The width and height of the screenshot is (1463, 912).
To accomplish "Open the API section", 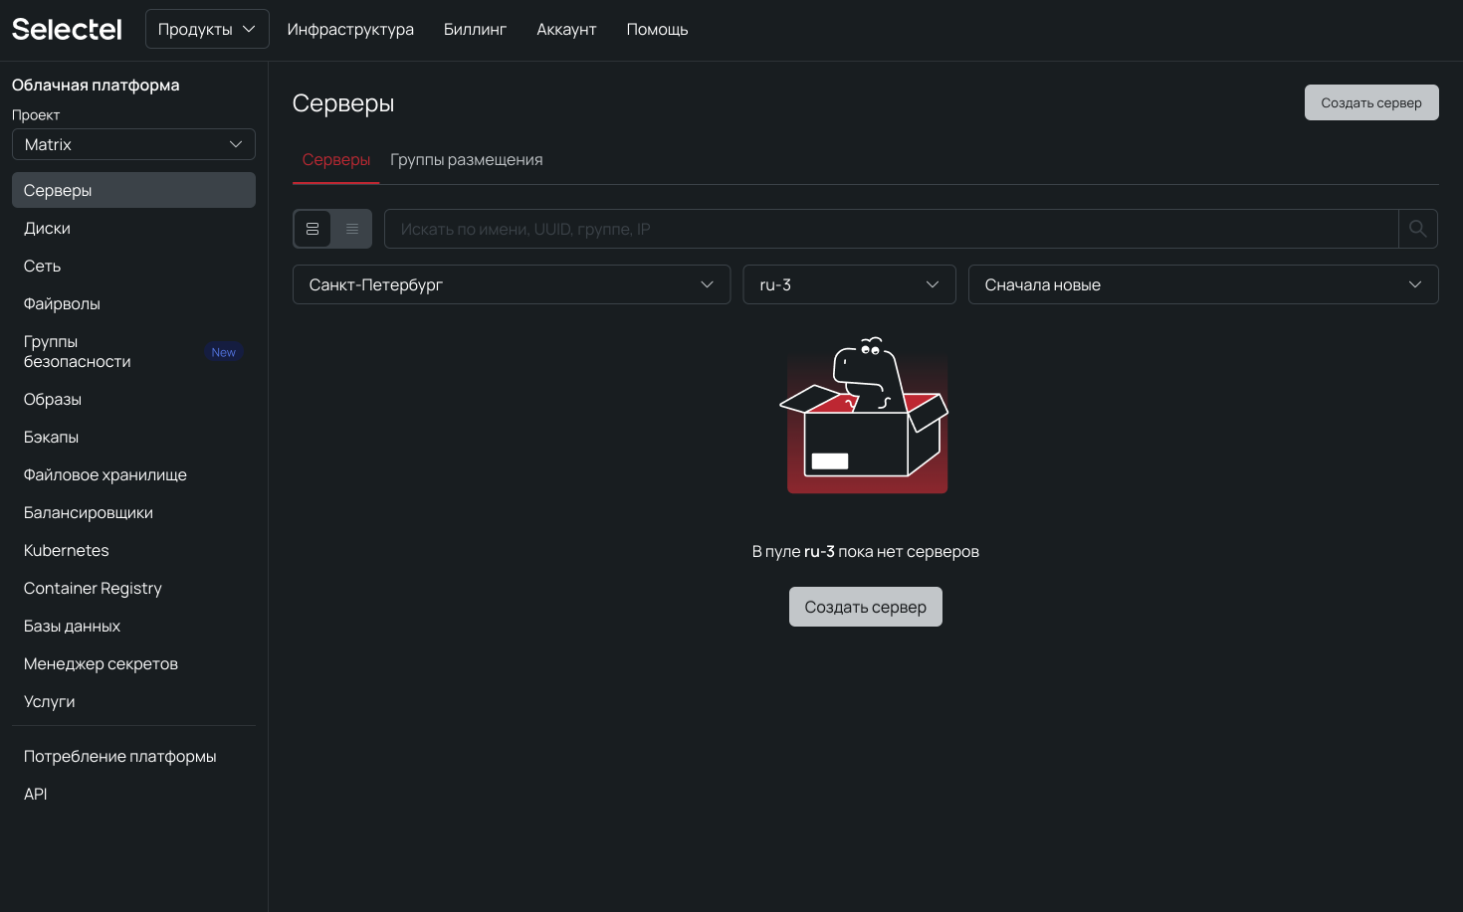I will point(133,794).
